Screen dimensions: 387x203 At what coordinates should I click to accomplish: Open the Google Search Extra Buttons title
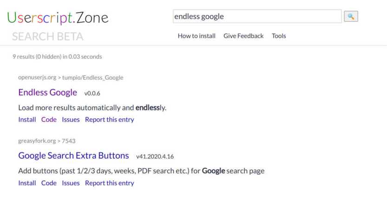[73, 156]
